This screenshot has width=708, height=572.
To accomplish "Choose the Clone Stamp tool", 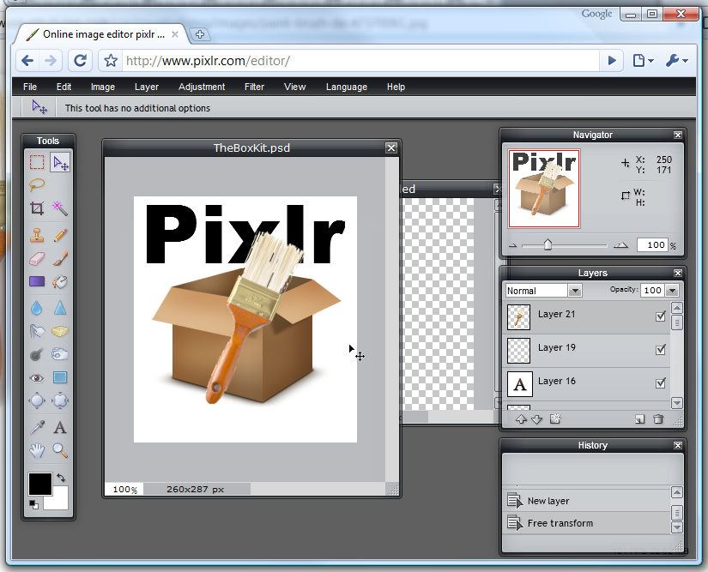I will [37, 234].
